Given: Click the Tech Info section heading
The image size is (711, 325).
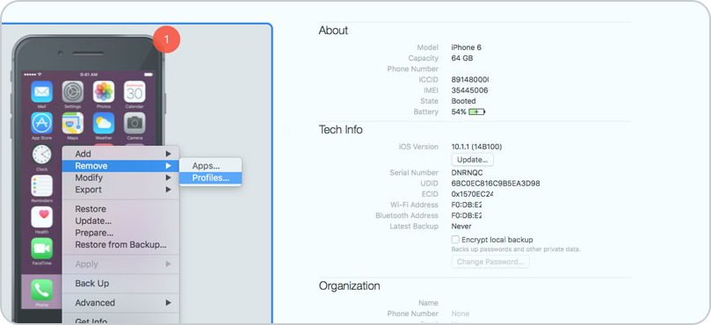Looking at the screenshot, I should pyautogui.click(x=340, y=130).
